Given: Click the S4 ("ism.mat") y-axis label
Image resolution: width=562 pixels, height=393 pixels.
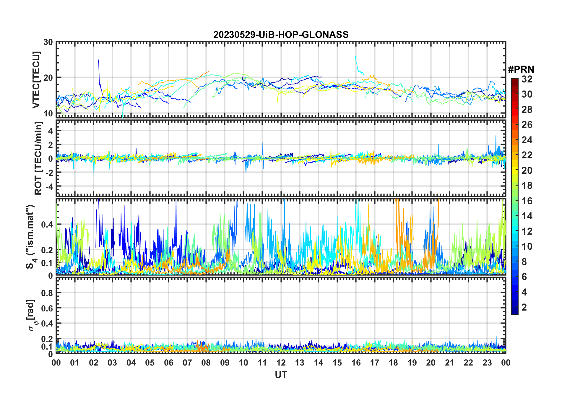Looking at the screenshot, I should (x=31, y=237).
